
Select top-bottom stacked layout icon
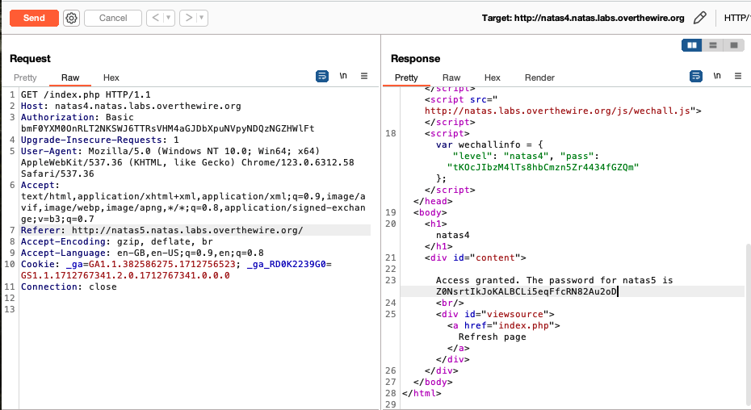(713, 45)
